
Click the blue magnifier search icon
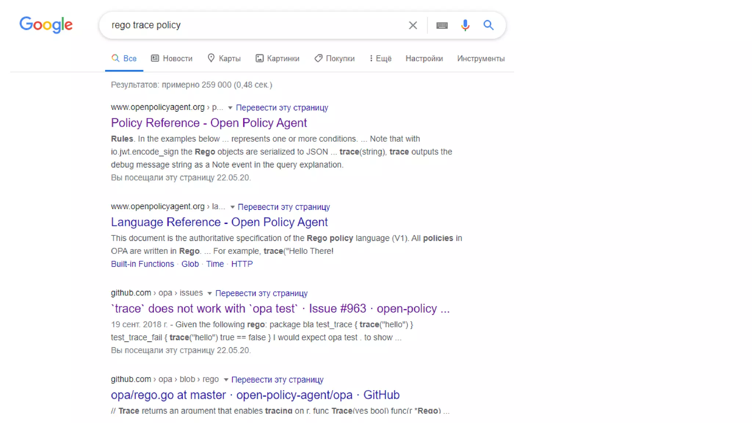click(x=488, y=25)
